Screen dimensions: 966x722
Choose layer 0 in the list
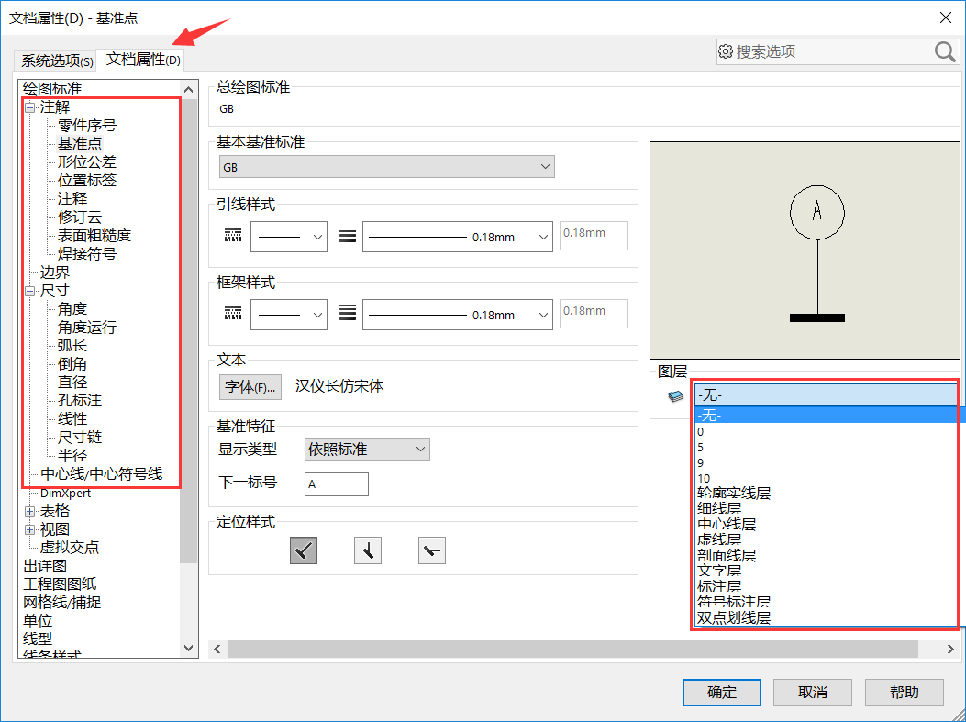click(x=826, y=431)
